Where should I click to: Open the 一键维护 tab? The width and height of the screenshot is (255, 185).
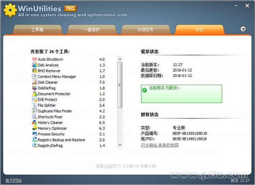92,29
